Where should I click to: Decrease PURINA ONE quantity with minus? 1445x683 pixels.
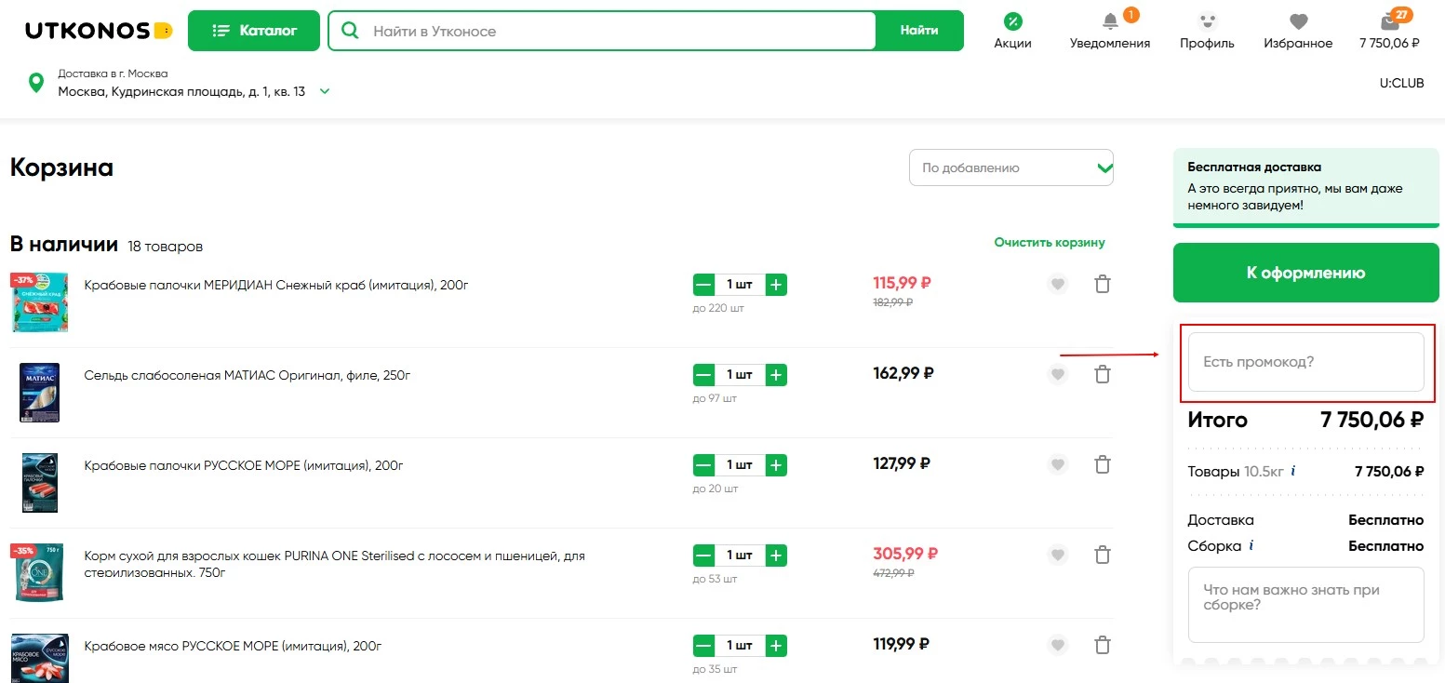[x=704, y=556]
